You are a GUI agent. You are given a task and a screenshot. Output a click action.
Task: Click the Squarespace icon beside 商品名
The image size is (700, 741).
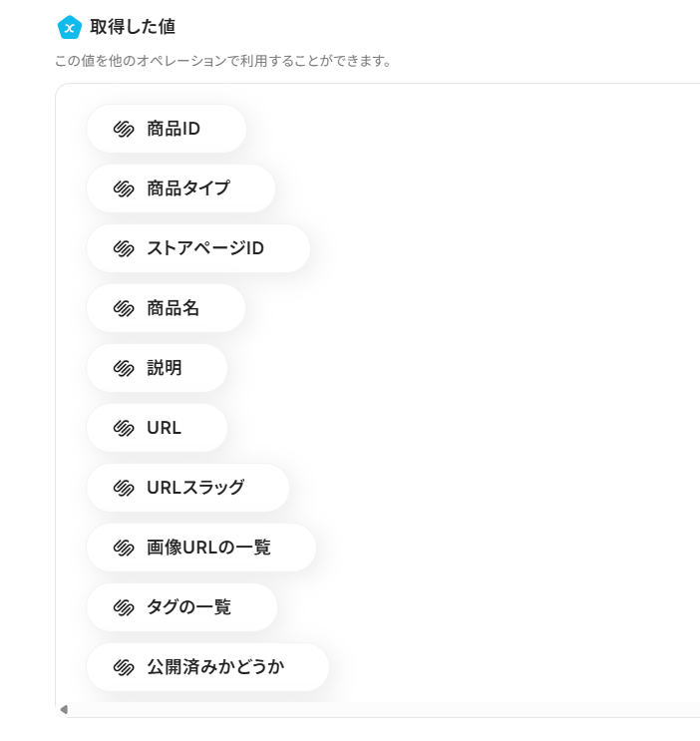pyautogui.click(x=124, y=309)
